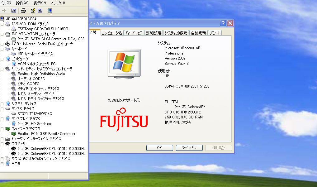Switch to the システムの復元 tab
This screenshot has width=317, height=187.
point(176,33)
